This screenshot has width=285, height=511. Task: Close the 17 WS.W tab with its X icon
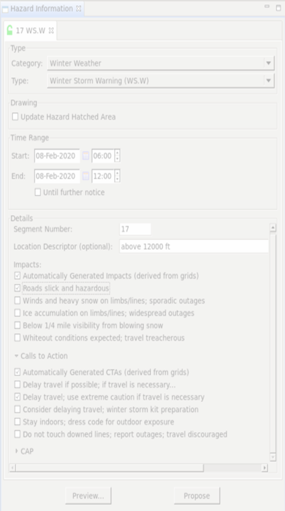coord(51,31)
